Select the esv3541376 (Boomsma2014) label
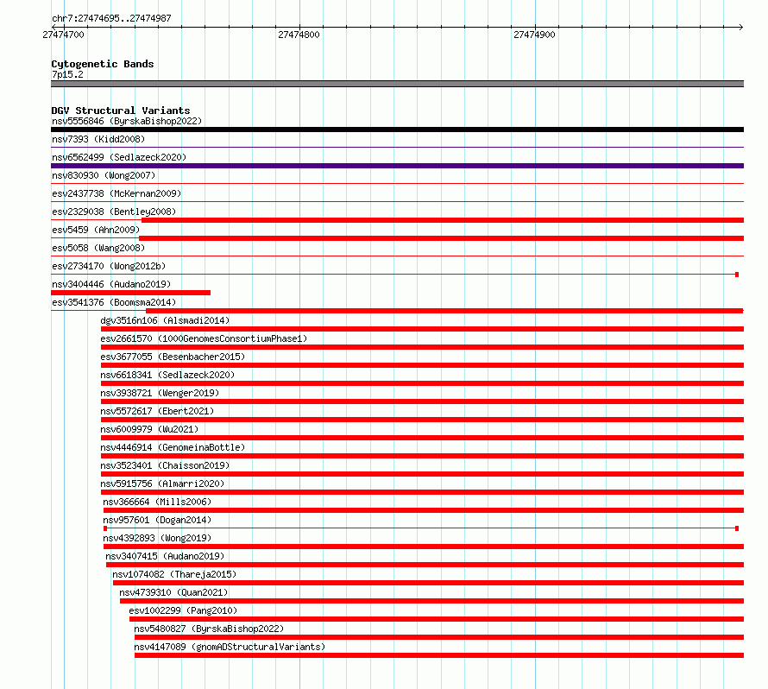Screen dimensions: 768x689 (114, 302)
